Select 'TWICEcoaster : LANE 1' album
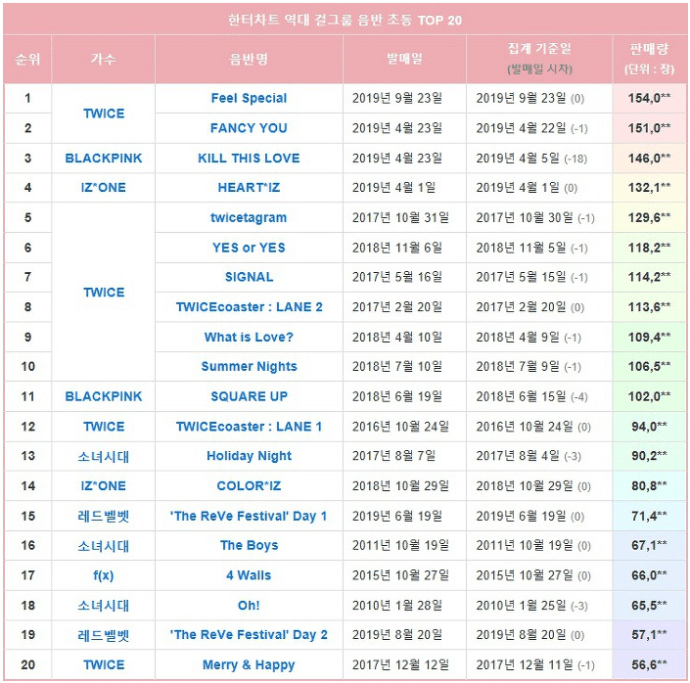690x683 pixels. click(249, 427)
